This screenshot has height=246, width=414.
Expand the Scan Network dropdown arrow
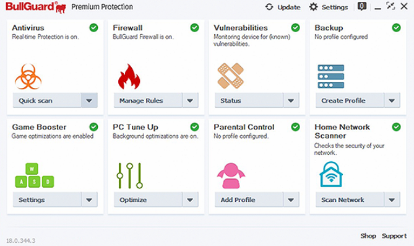(x=392, y=200)
